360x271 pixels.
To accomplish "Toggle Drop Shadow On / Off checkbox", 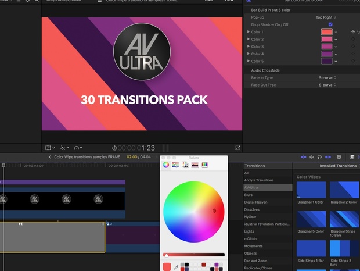I will (330, 24).
